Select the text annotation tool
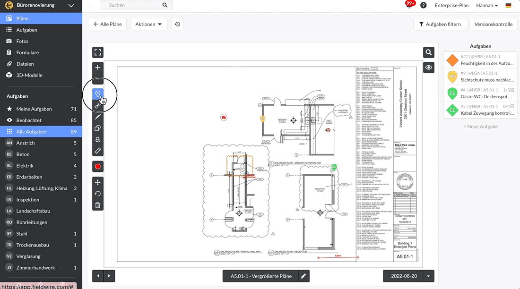Screen dimensions: 520x289 [x=98, y=139]
